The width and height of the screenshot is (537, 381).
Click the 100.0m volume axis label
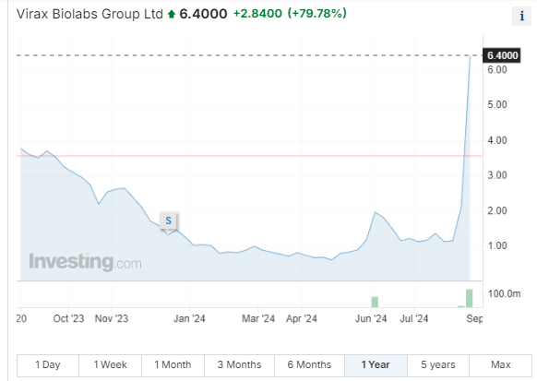pyautogui.click(x=504, y=293)
